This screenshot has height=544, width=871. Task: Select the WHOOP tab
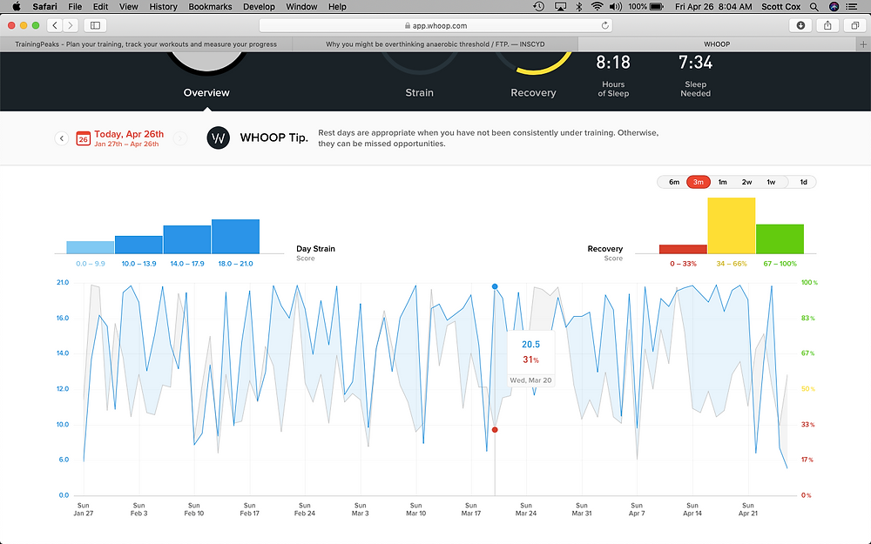point(717,44)
